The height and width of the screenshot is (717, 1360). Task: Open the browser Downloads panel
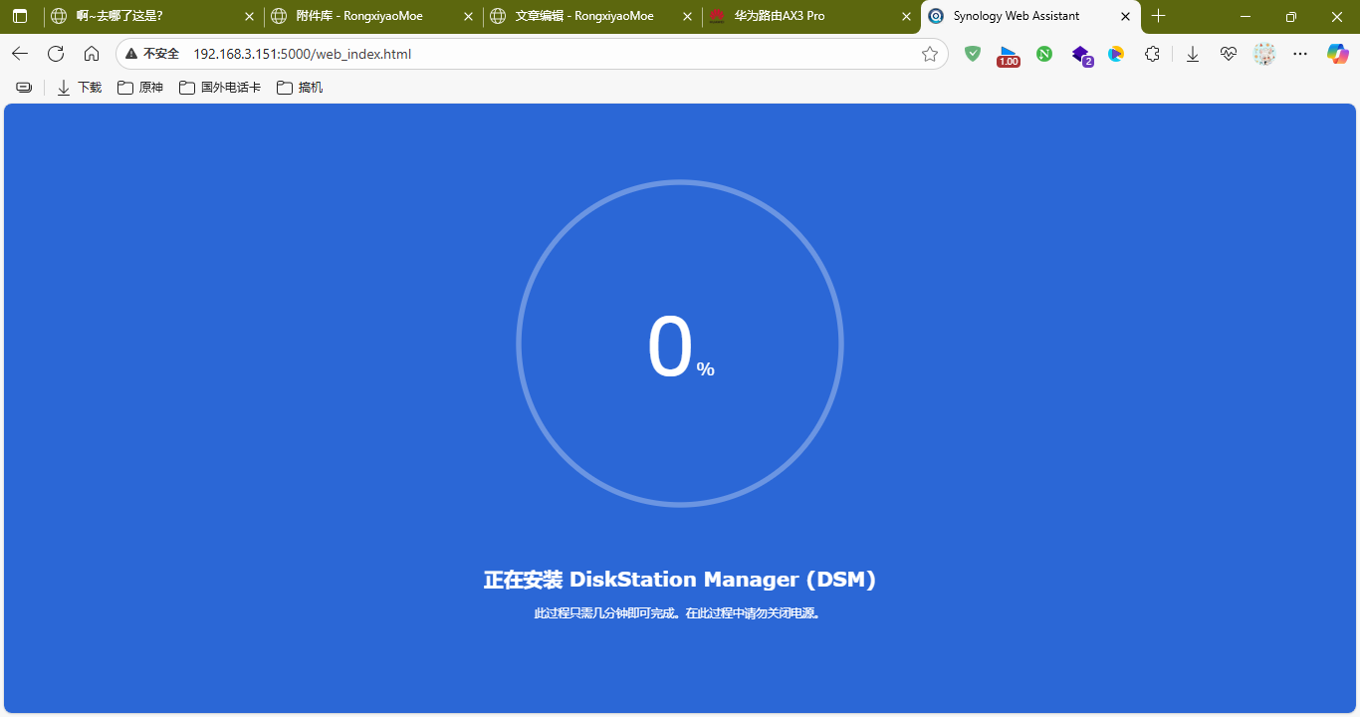pyautogui.click(x=1193, y=54)
